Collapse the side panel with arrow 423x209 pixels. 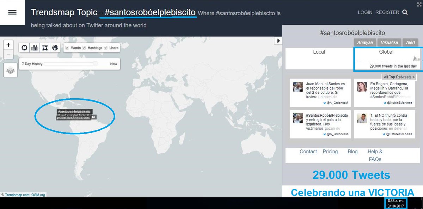pyautogui.click(x=278, y=41)
